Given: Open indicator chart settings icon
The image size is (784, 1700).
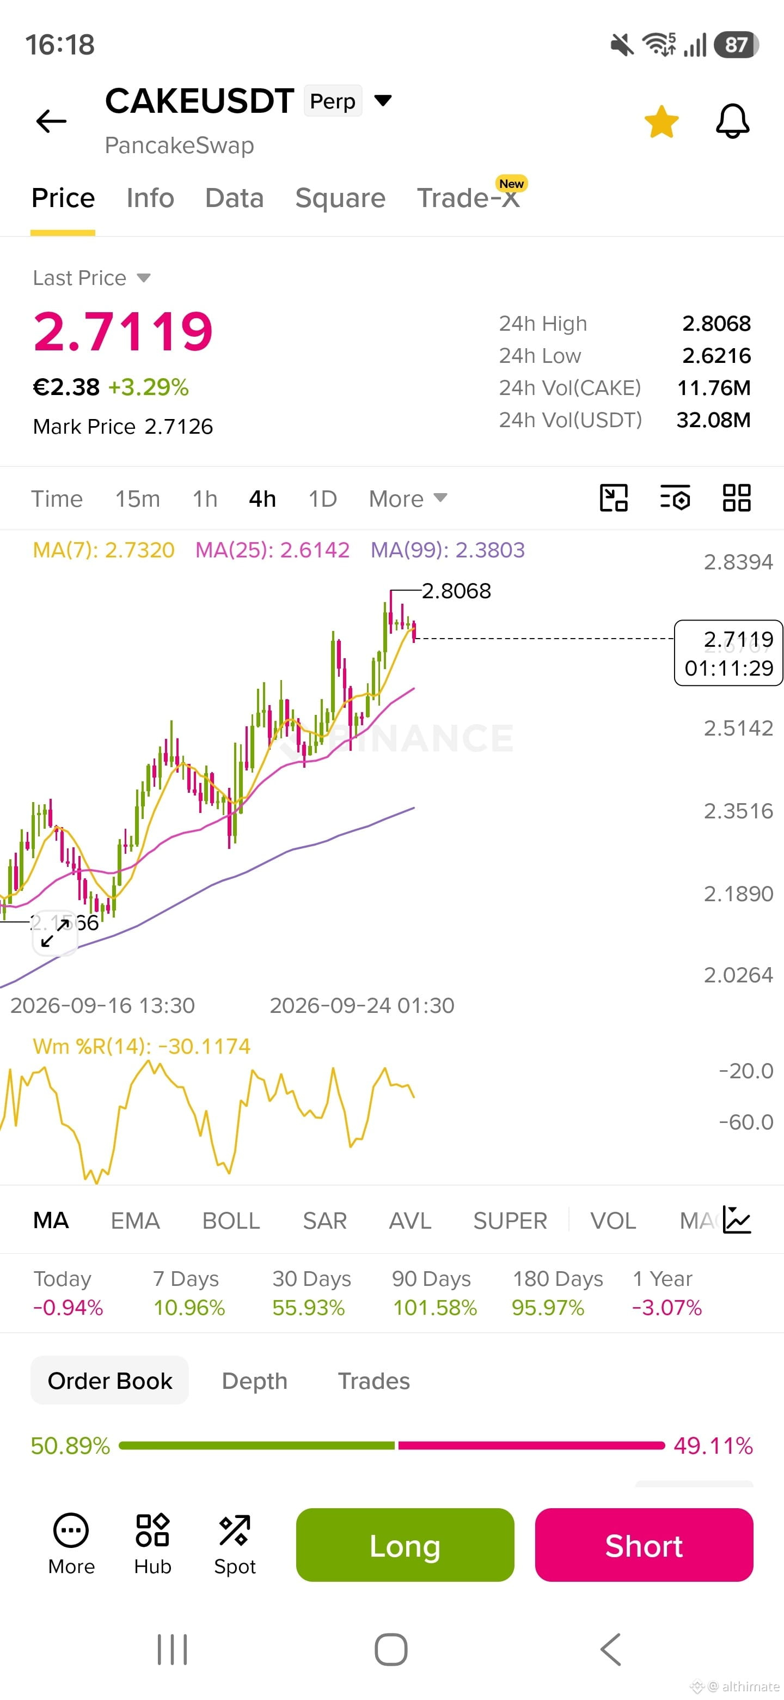Looking at the screenshot, I should point(737,1219).
